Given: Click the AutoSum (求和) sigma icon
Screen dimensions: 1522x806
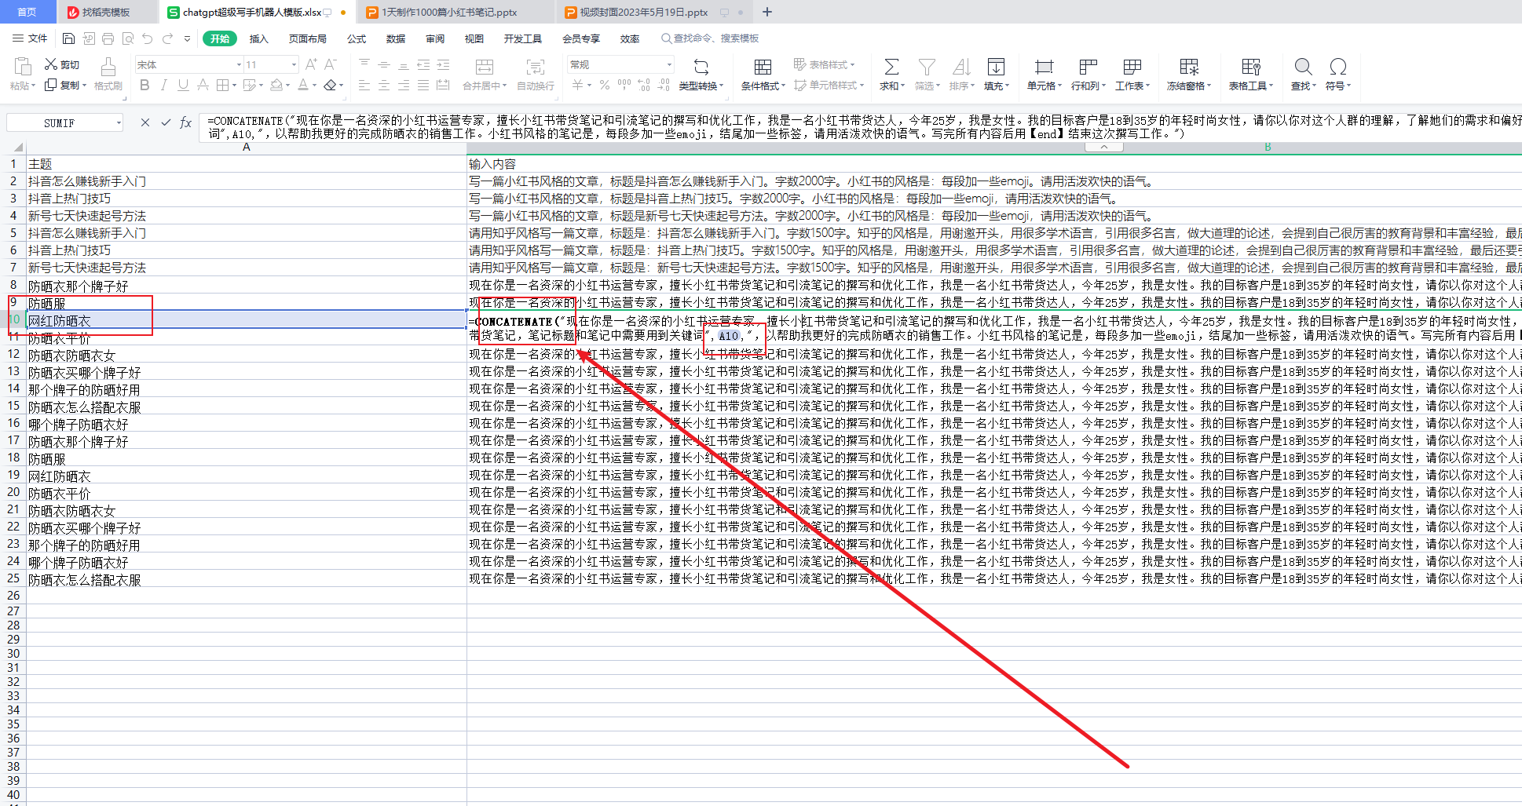Looking at the screenshot, I should pyautogui.click(x=891, y=67).
